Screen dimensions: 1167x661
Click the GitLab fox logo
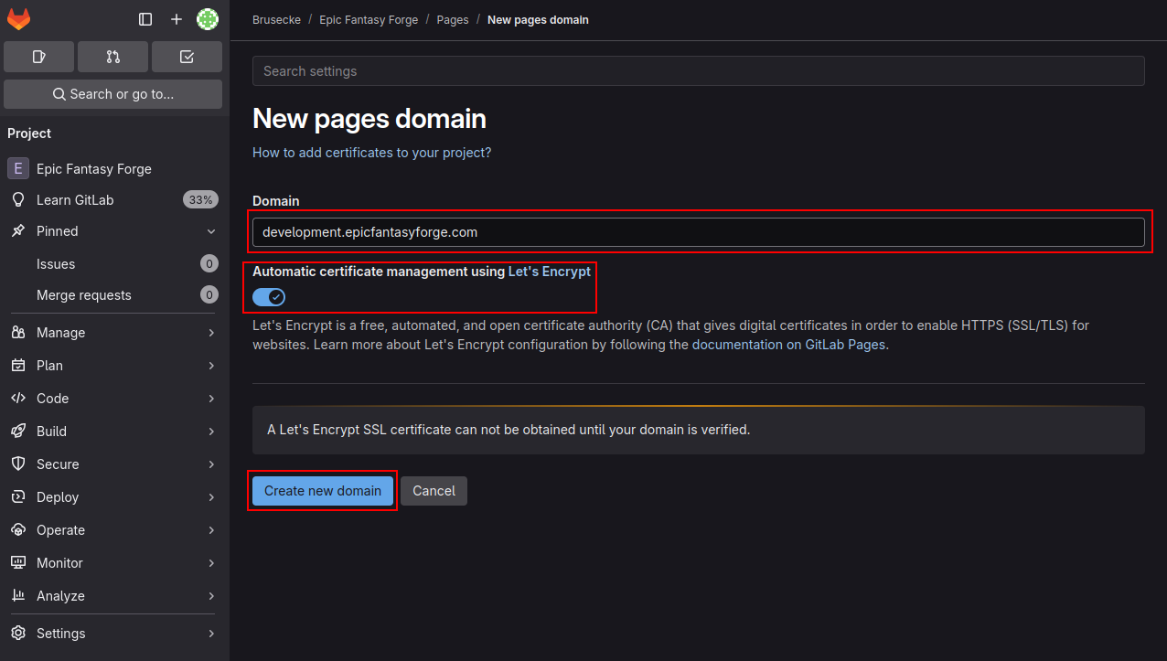(x=18, y=19)
